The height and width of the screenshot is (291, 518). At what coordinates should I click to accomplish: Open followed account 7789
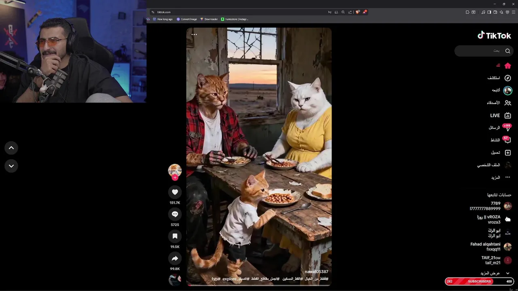[490, 206]
